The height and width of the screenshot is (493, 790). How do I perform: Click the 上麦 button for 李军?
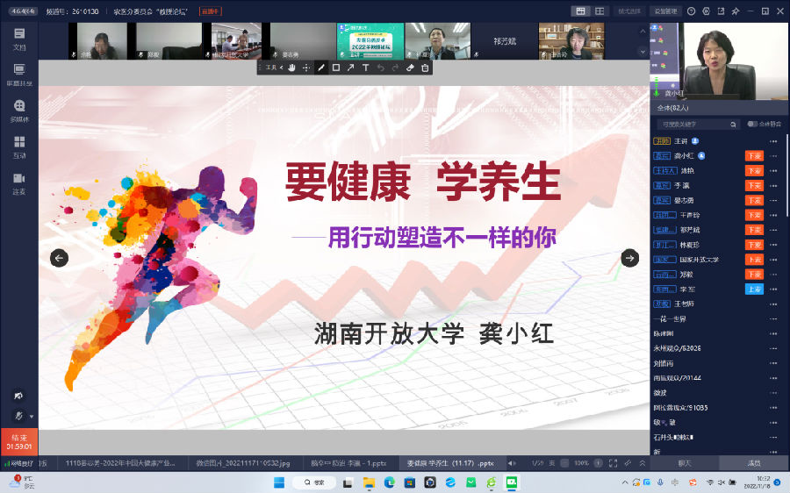click(x=753, y=289)
